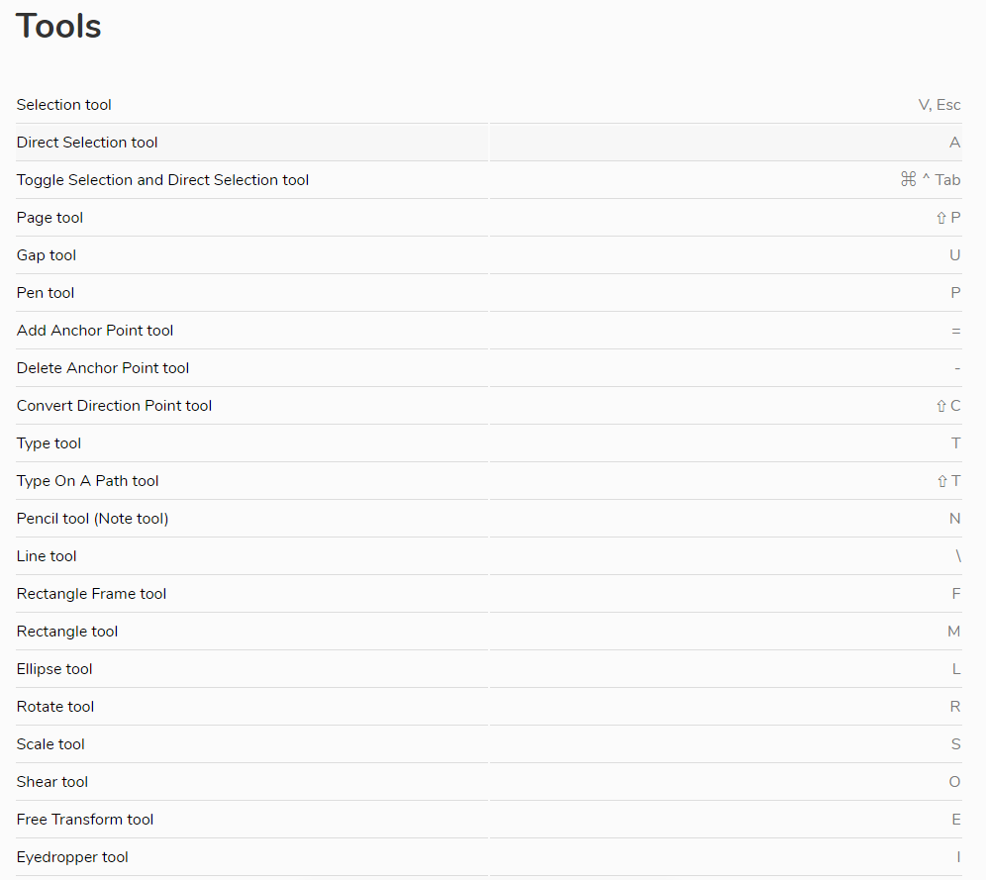This screenshot has height=880, width=986.
Task: Click the Delete Anchor Point tool entry
Action: [103, 368]
